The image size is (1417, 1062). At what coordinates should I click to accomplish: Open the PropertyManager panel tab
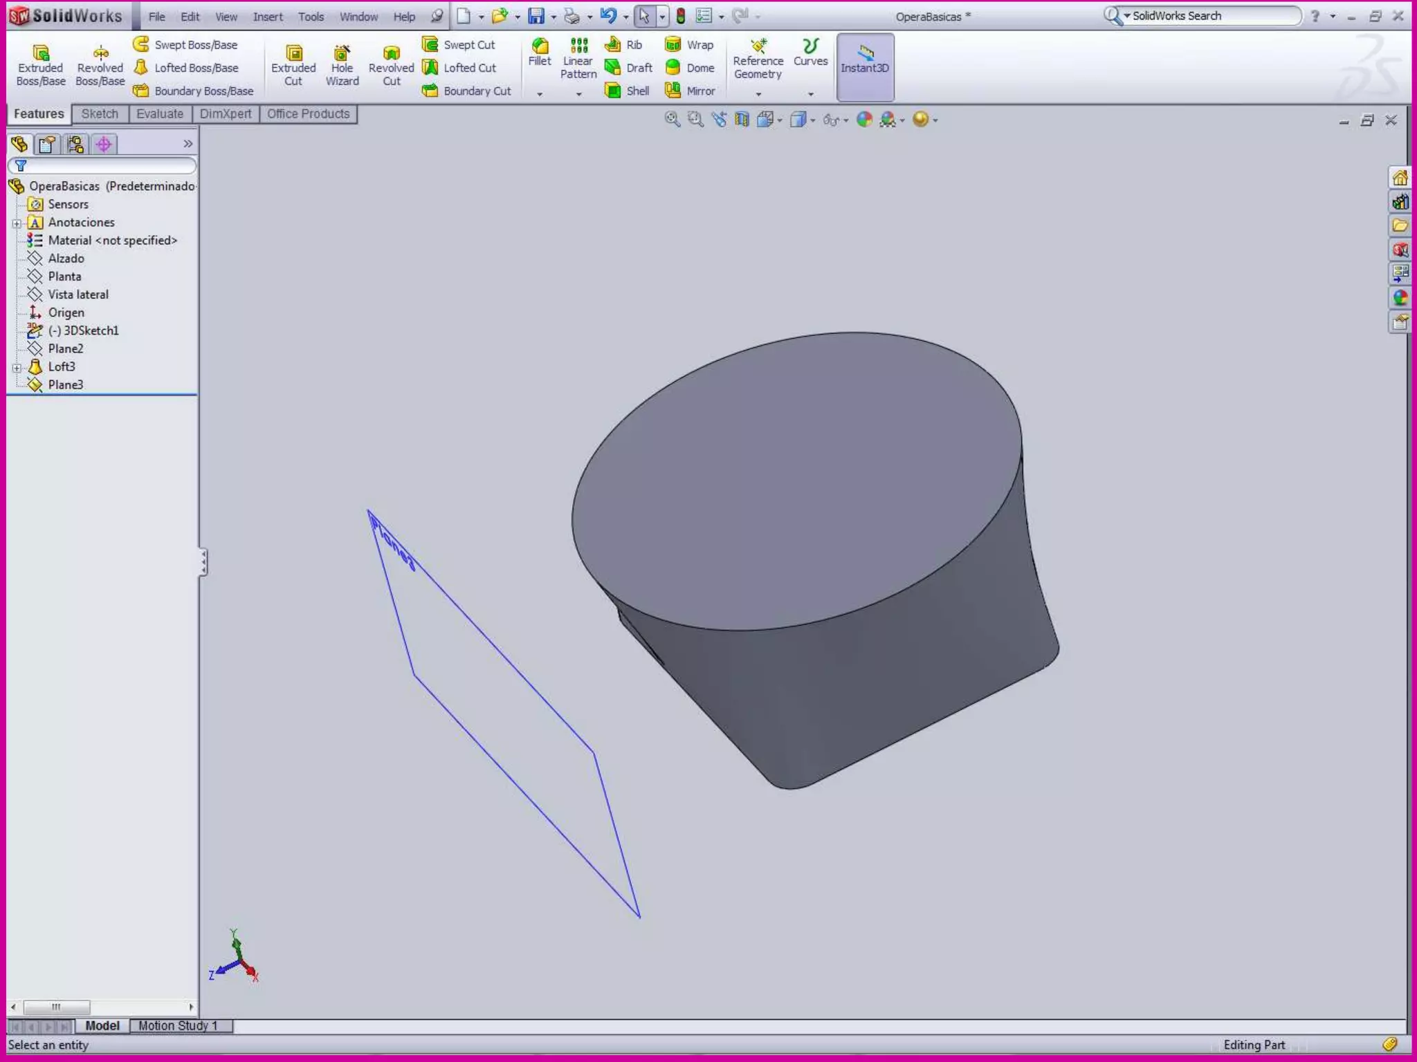point(47,144)
